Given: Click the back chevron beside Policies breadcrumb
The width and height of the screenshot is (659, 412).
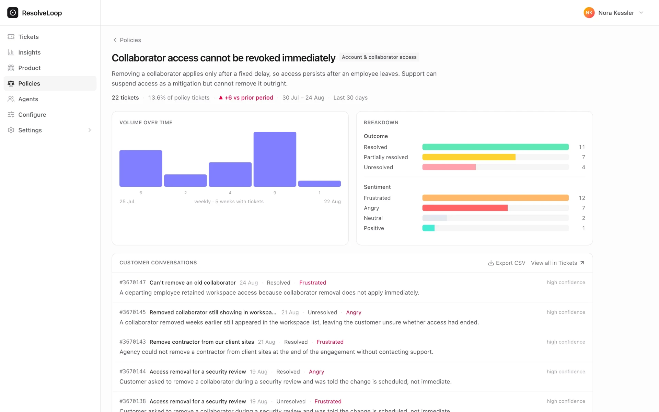Looking at the screenshot, I should point(115,40).
